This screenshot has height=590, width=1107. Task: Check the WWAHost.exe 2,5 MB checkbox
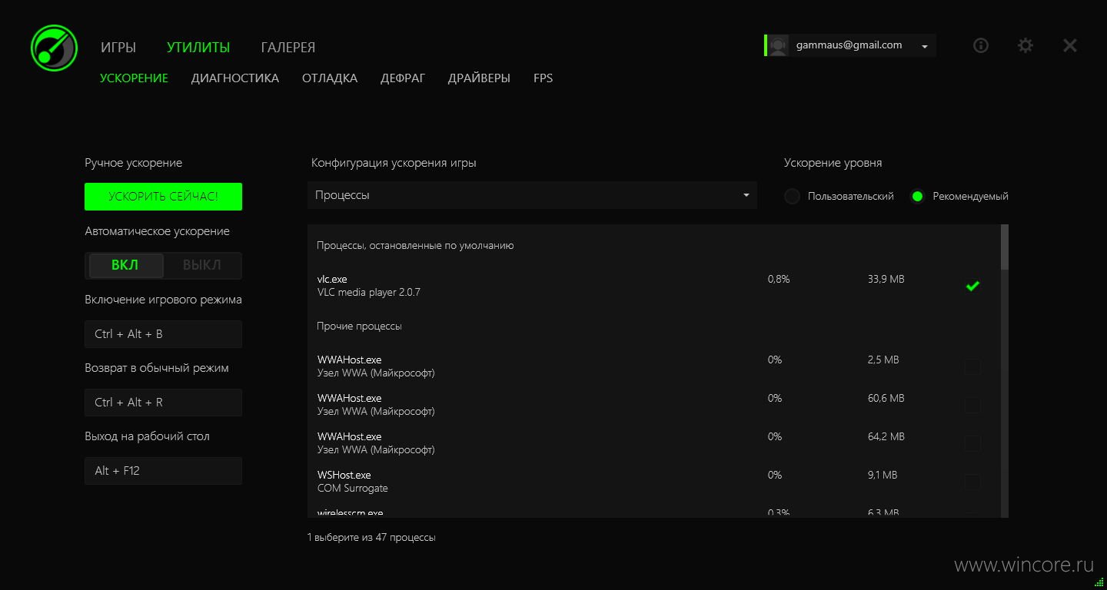click(972, 366)
